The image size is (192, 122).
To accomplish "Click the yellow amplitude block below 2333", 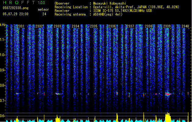I will click(x=58, y=118).
